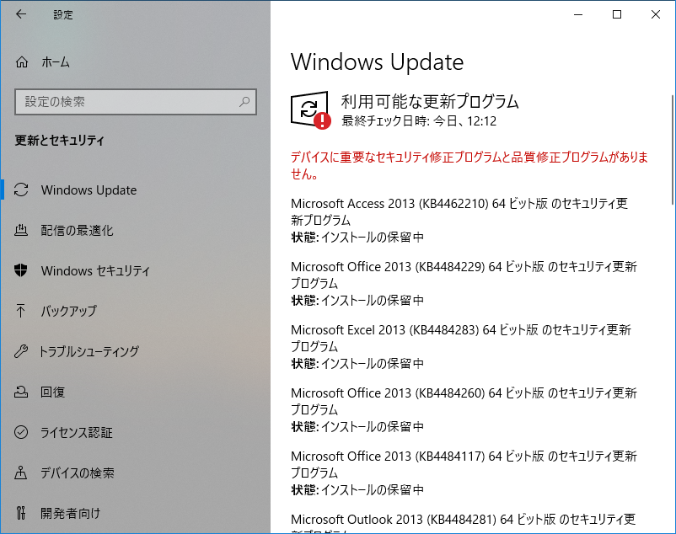Viewport: 676px width, 534px height.
Task: Click the トラブルシューティング wrench icon
Action: click(x=21, y=351)
